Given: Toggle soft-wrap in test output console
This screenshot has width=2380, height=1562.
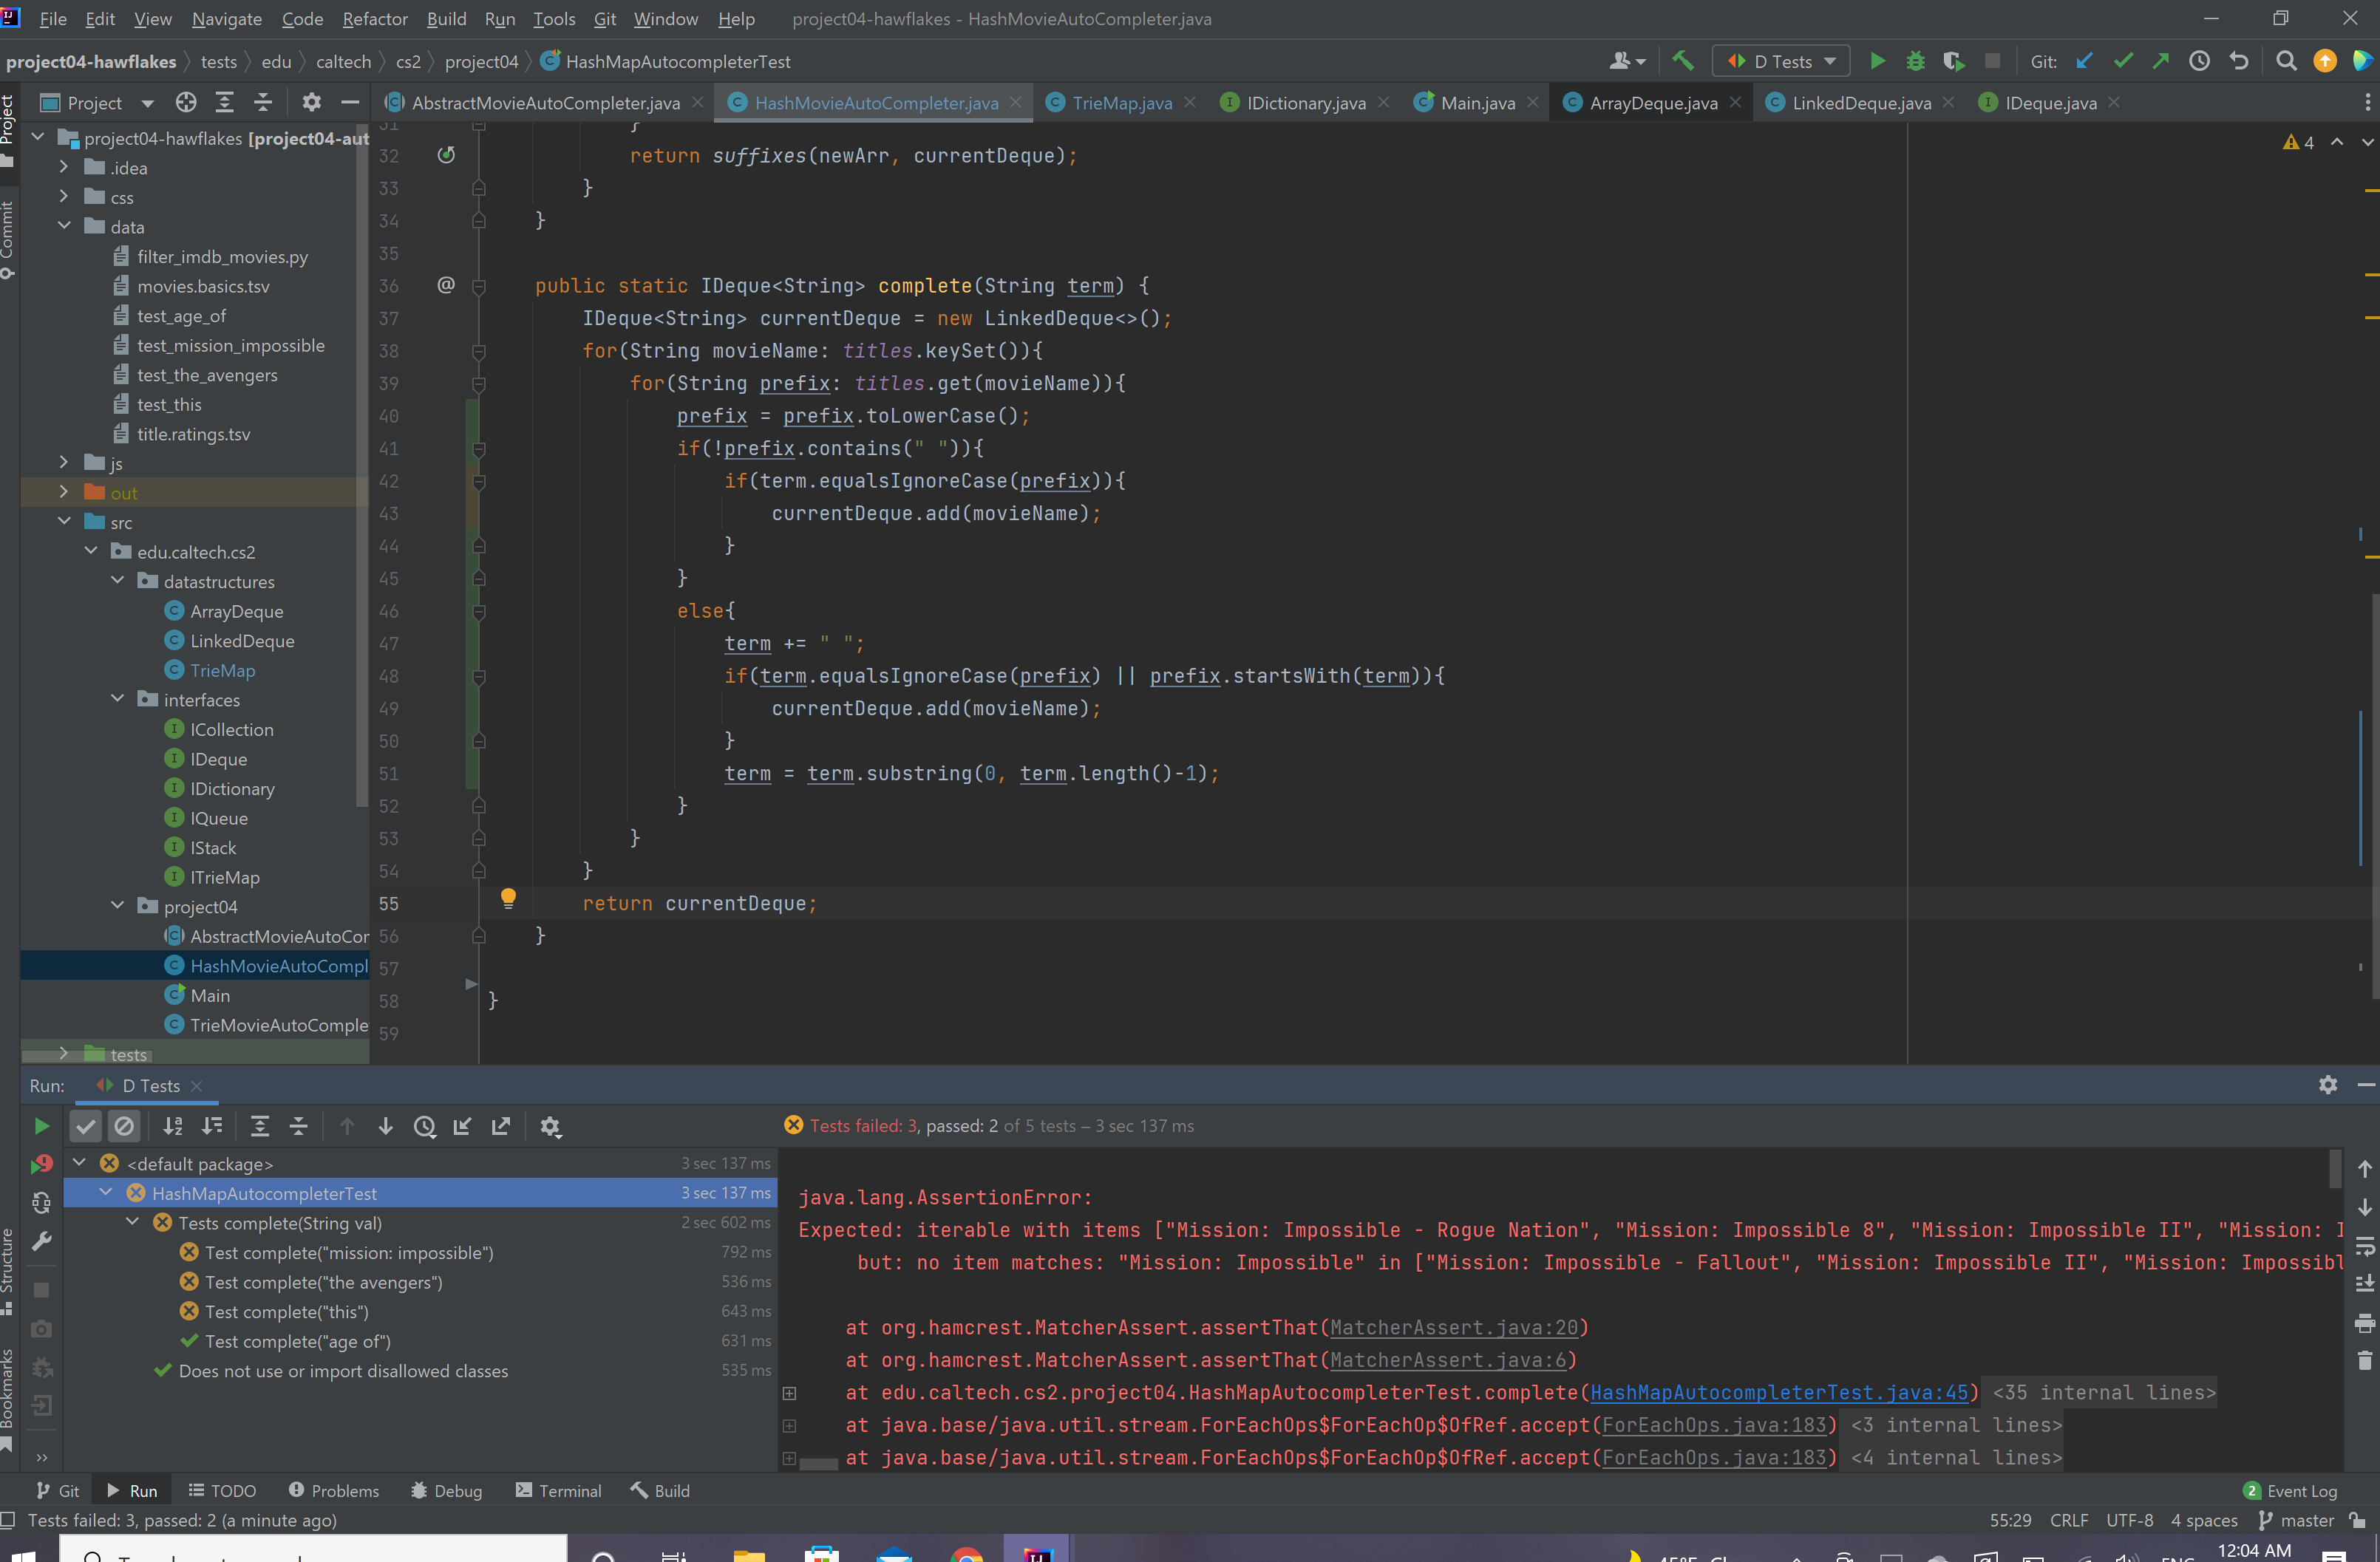Looking at the screenshot, I should pyautogui.click(x=2364, y=1246).
